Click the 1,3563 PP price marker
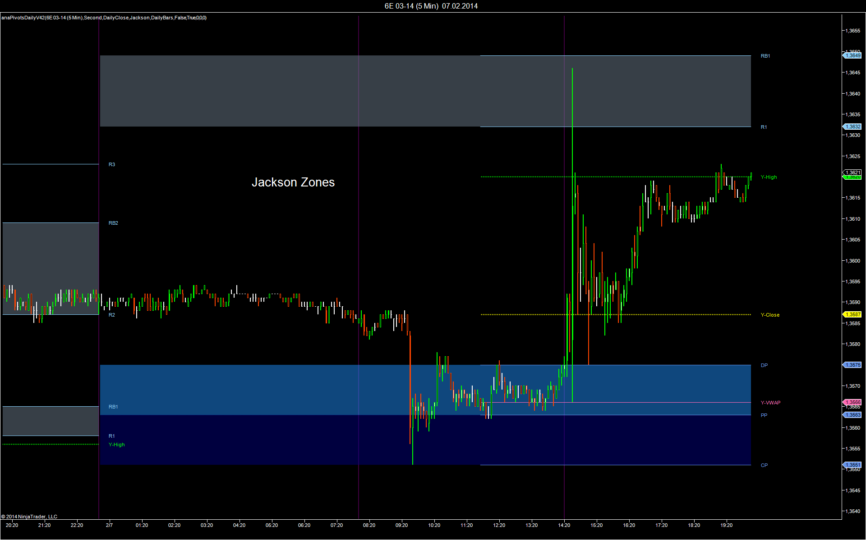This screenshot has height=540, width=866. (852, 415)
